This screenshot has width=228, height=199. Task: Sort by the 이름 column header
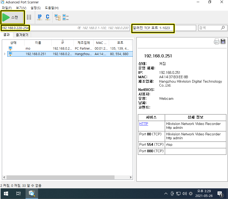(38, 43)
